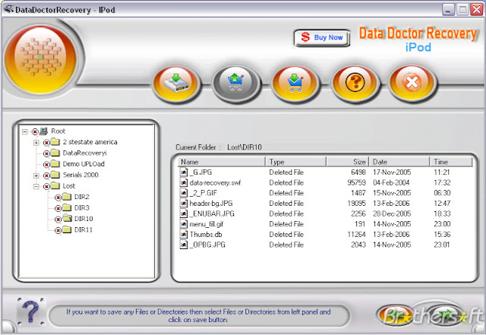Image resolution: width=486 pixels, height=335 pixels.
Task: Click the size value 95759
Action: point(356,183)
